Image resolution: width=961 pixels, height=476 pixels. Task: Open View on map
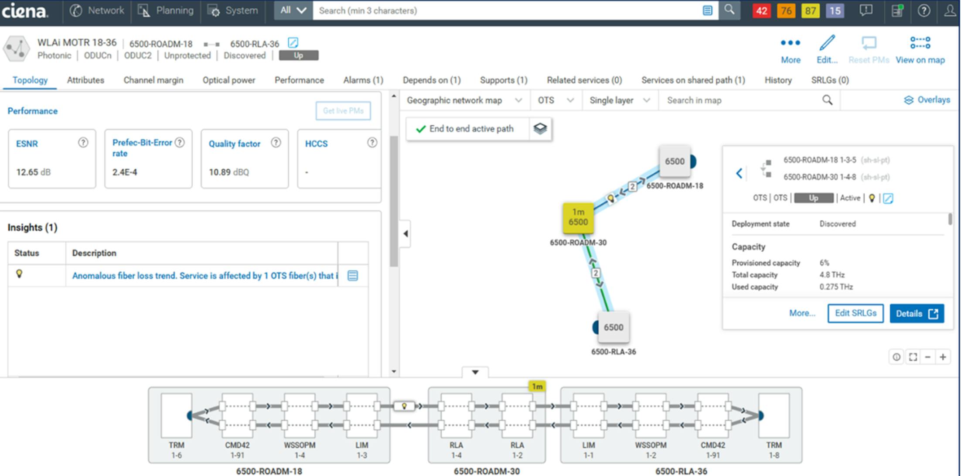[920, 49]
